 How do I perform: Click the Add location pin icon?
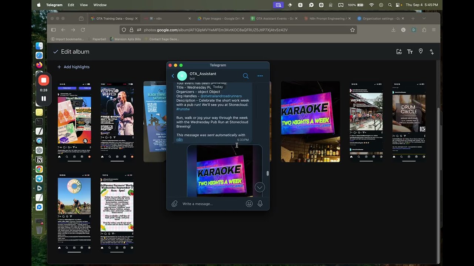421,51
